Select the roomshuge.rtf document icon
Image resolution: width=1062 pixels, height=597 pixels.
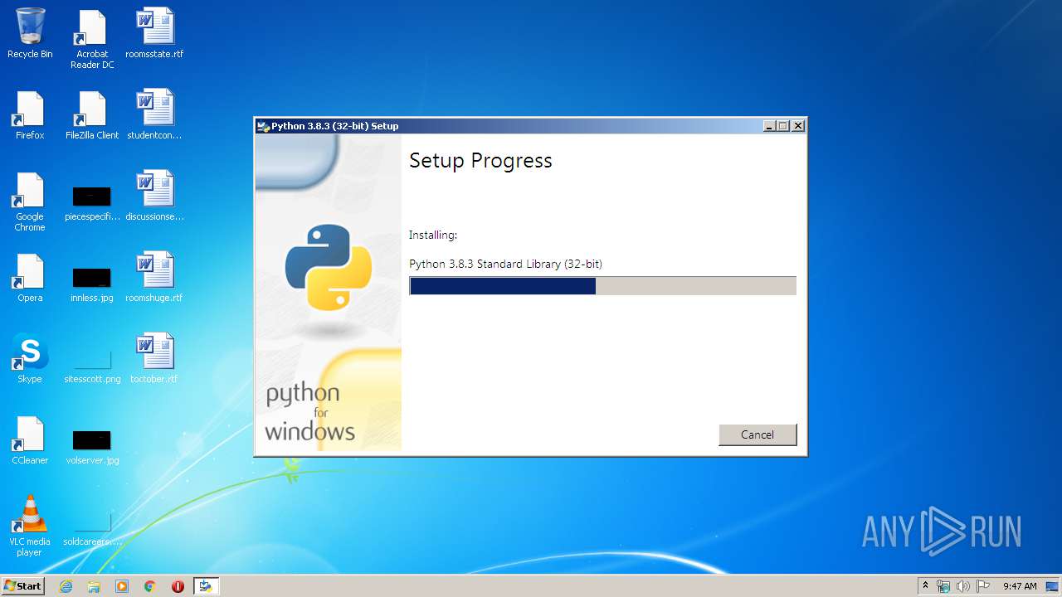tap(154, 278)
